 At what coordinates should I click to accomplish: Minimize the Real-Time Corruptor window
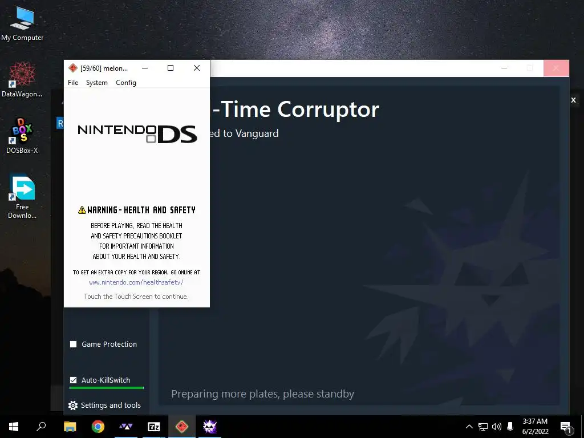pos(504,68)
